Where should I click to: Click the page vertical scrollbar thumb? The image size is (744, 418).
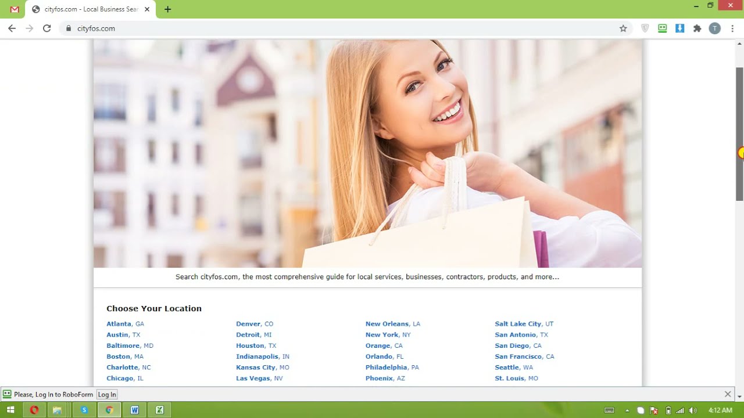tap(739, 134)
